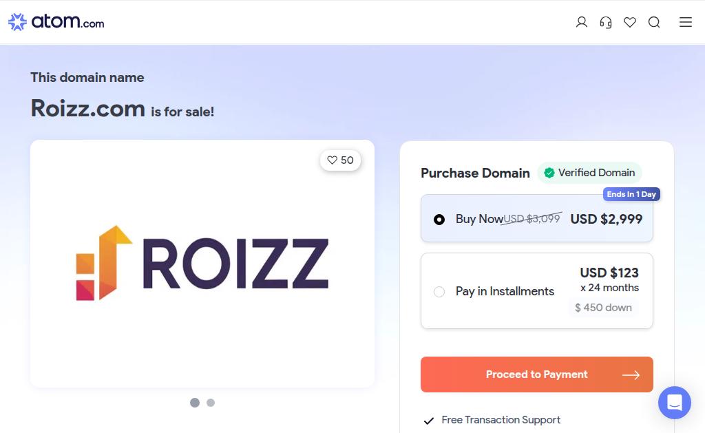Image resolution: width=705 pixels, height=433 pixels.
Task: Select Pay in Installments radio option
Action: [439, 292]
